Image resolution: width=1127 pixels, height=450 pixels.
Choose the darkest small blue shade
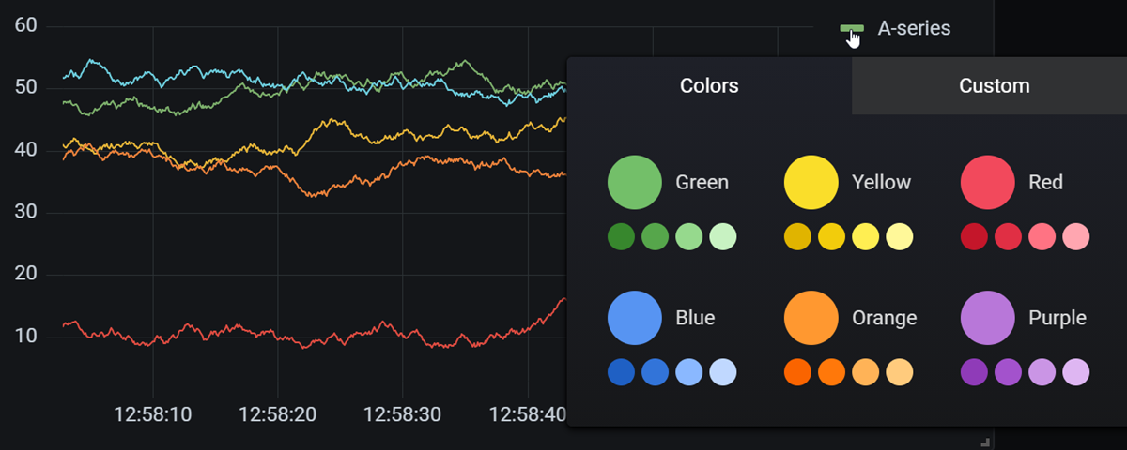pos(621,372)
